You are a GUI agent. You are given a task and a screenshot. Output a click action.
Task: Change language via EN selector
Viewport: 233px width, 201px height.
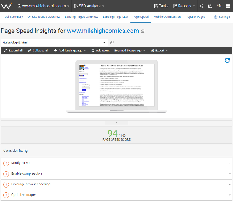(x=219, y=6)
